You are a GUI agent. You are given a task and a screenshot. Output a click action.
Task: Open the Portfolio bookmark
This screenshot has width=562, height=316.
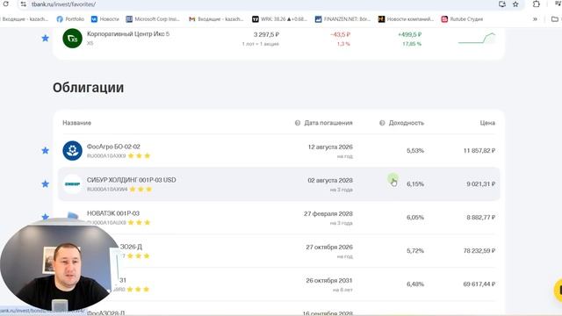point(70,19)
